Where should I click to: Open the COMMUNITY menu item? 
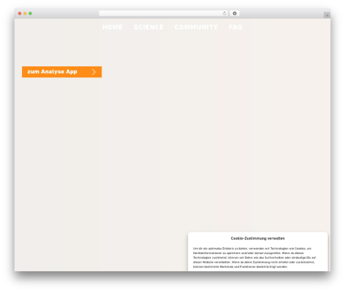click(x=196, y=27)
